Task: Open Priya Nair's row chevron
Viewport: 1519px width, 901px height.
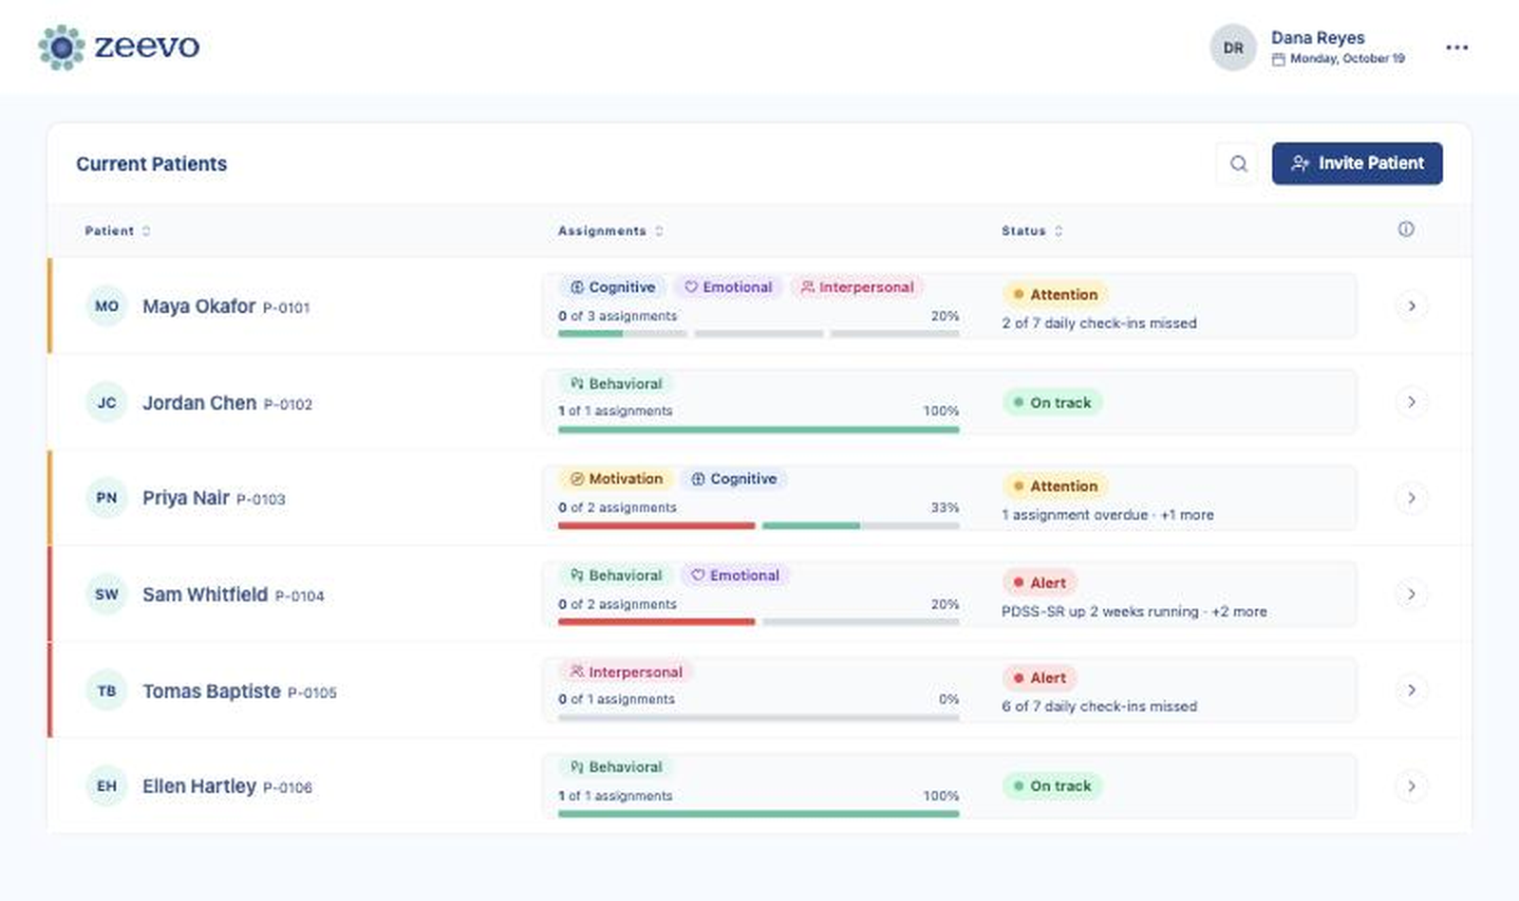Action: (1412, 498)
